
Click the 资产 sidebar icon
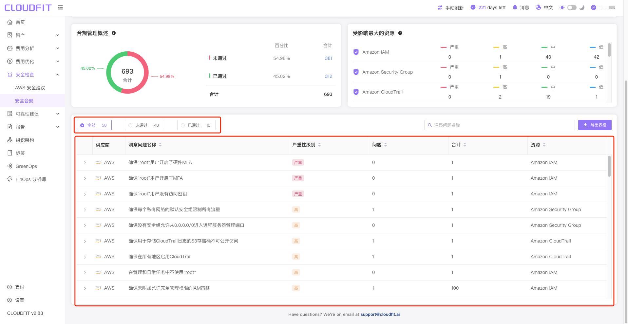pos(10,35)
